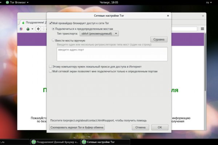Screen dimensions: 218x145
Task: Enable the local proxy checkbox
Action: click(x=51, y=67)
